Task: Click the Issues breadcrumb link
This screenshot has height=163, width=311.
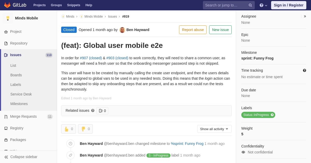Action: click(x=112, y=17)
